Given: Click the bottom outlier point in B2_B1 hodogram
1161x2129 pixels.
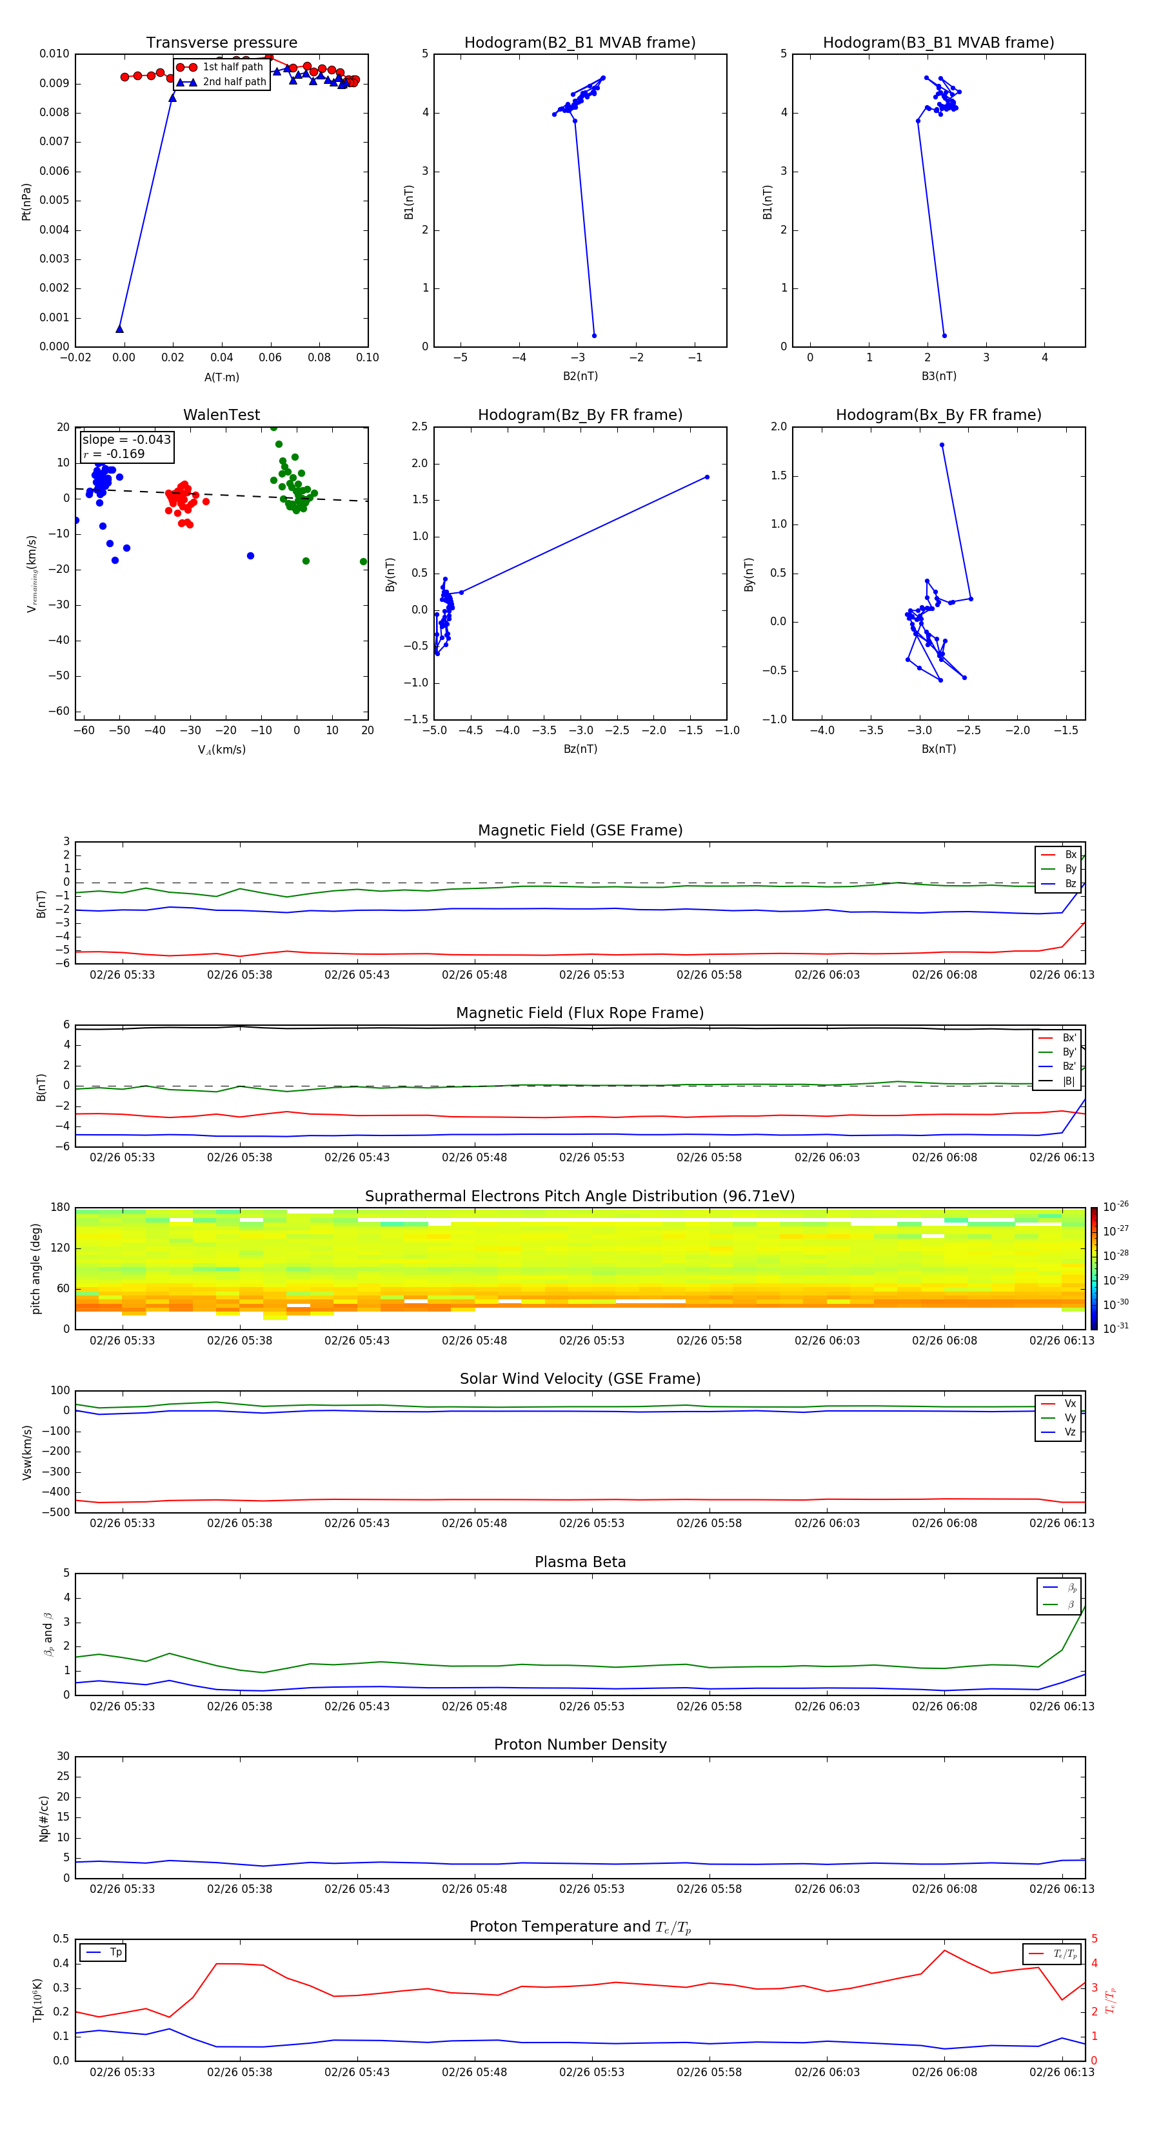Looking at the screenshot, I should coord(594,335).
